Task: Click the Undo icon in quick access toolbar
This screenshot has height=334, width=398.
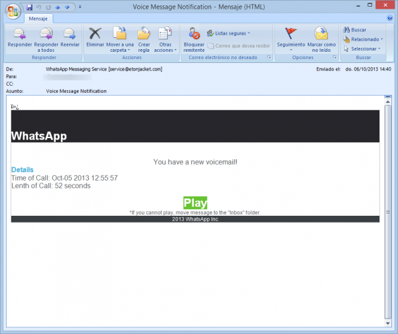Action: [x=39, y=7]
